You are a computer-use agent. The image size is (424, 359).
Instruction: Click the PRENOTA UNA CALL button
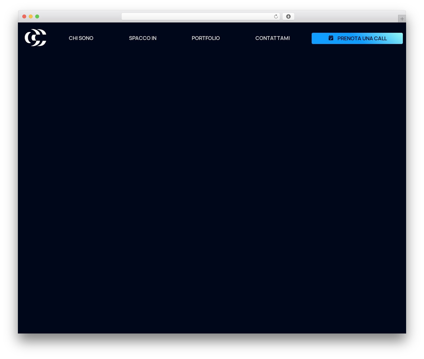[357, 38]
